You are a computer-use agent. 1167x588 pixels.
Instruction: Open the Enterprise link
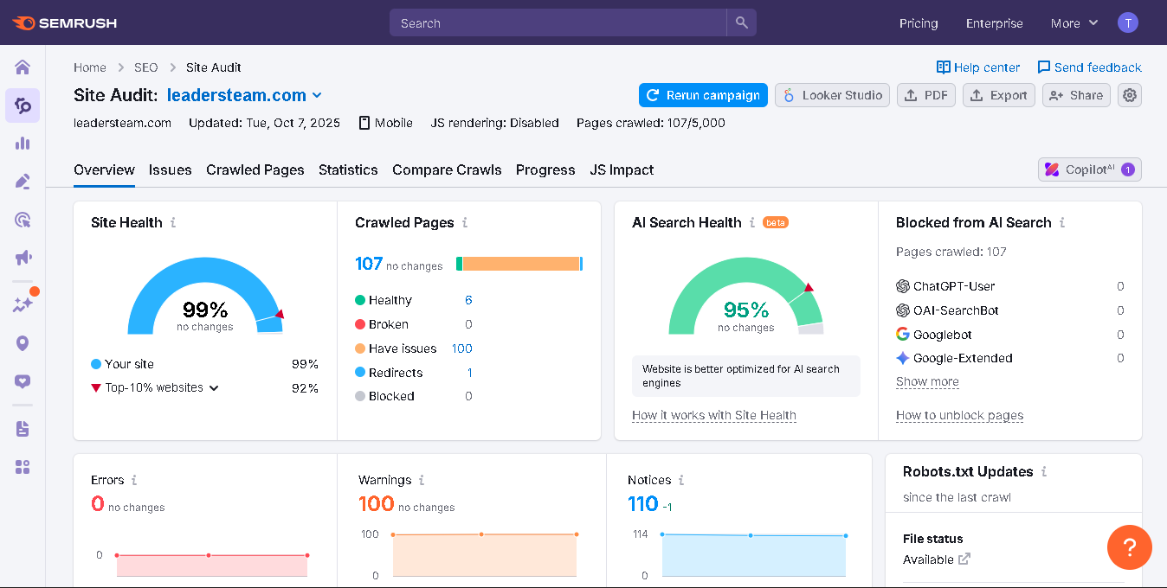994,23
